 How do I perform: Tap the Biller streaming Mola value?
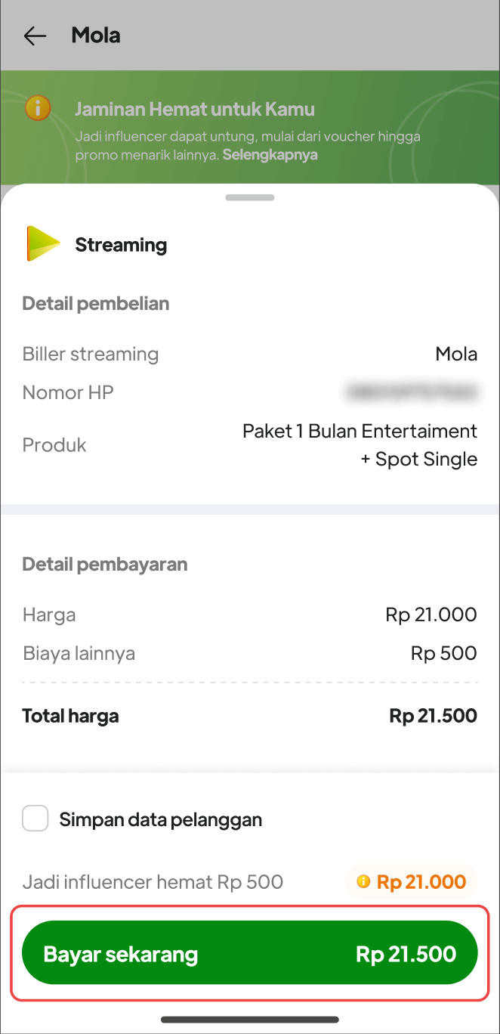(x=456, y=354)
